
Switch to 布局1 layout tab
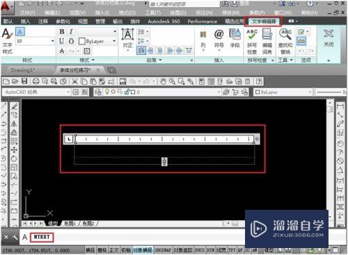(70, 224)
